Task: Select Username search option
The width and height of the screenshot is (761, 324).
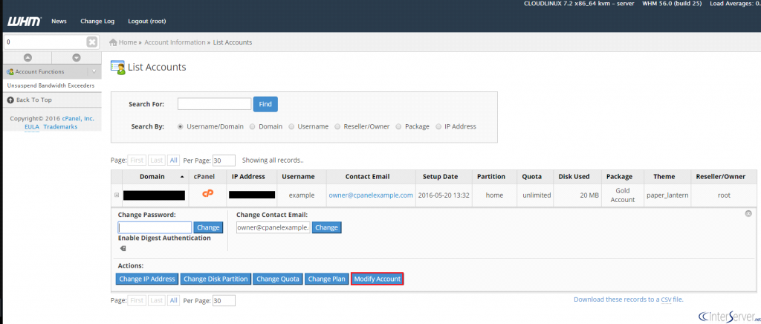Action: (x=291, y=126)
